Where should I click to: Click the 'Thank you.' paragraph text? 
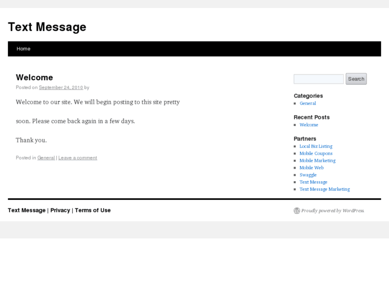(x=31, y=140)
